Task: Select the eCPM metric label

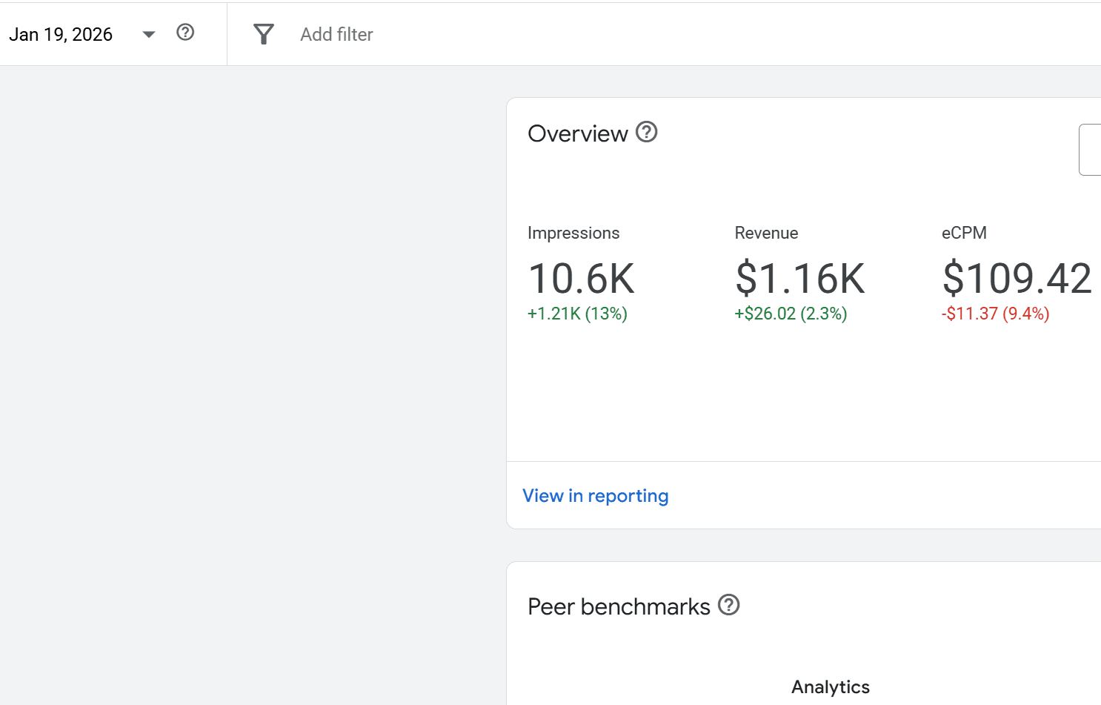Action: 964,233
